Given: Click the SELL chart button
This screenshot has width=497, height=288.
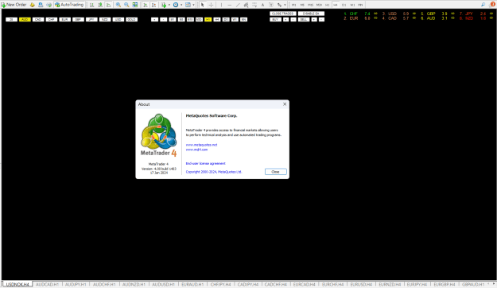Looking at the screenshot, I should coord(304,19).
